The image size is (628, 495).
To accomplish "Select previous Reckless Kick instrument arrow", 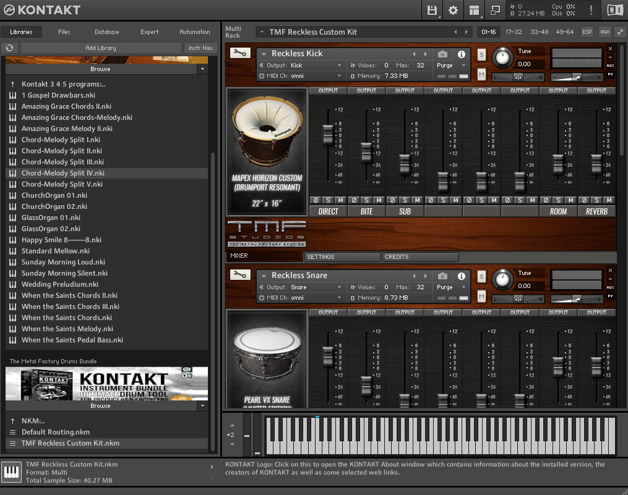I will coord(414,54).
